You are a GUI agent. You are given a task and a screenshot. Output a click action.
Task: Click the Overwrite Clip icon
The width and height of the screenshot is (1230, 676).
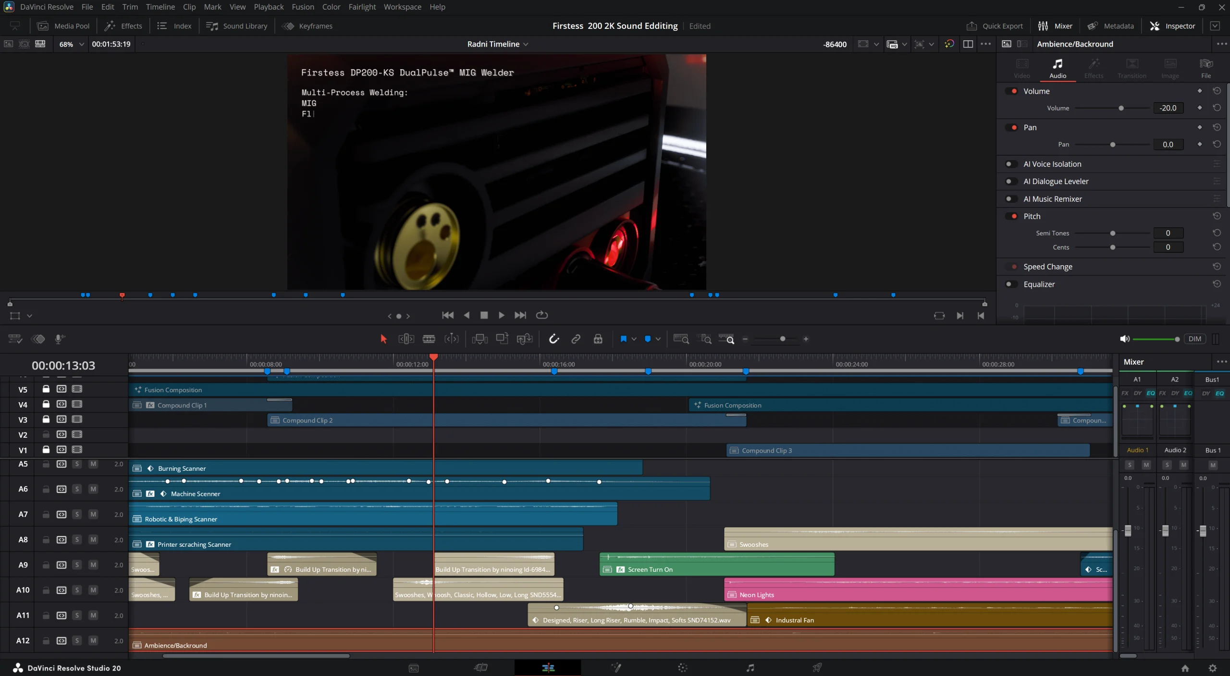[502, 339]
